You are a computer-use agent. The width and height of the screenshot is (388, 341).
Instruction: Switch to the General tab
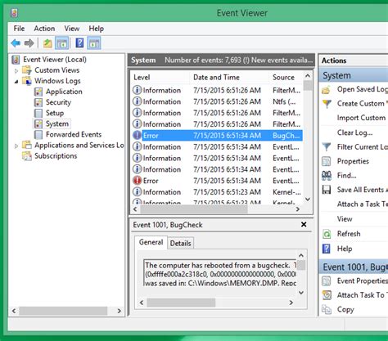pyautogui.click(x=151, y=242)
